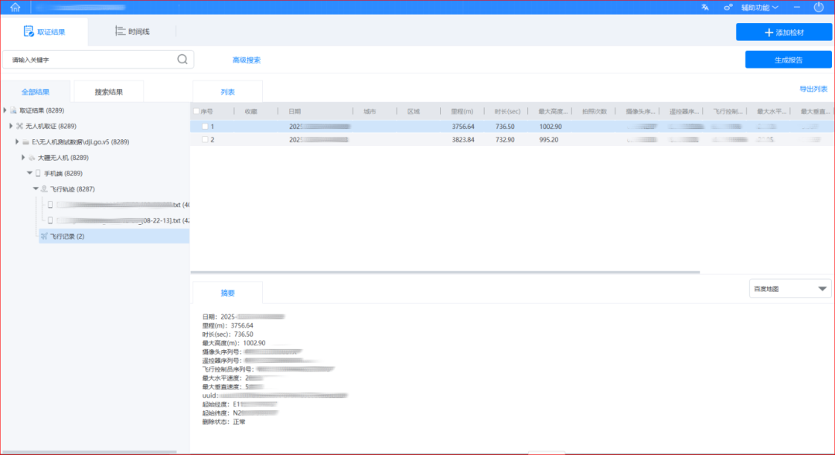Click the drone icon beside 无人机取证
This screenshot has width=835, height=455.
[19, 126]
